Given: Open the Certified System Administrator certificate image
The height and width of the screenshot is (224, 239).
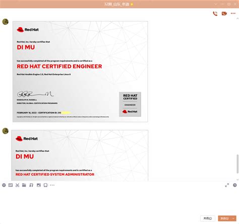Looking at the screenshot, I should click(80, 155).
